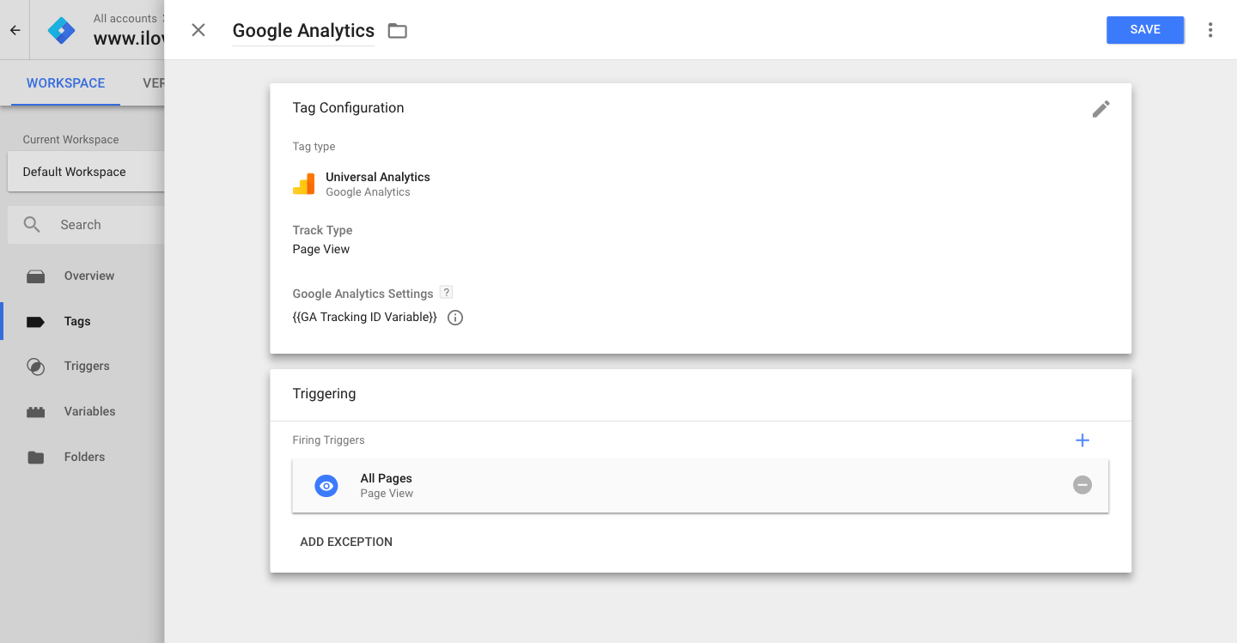Image resolution: width=1237 pixels, height=643 pixels.
Task: Open Triggers in the sidebar
Action: click(87, 366)
